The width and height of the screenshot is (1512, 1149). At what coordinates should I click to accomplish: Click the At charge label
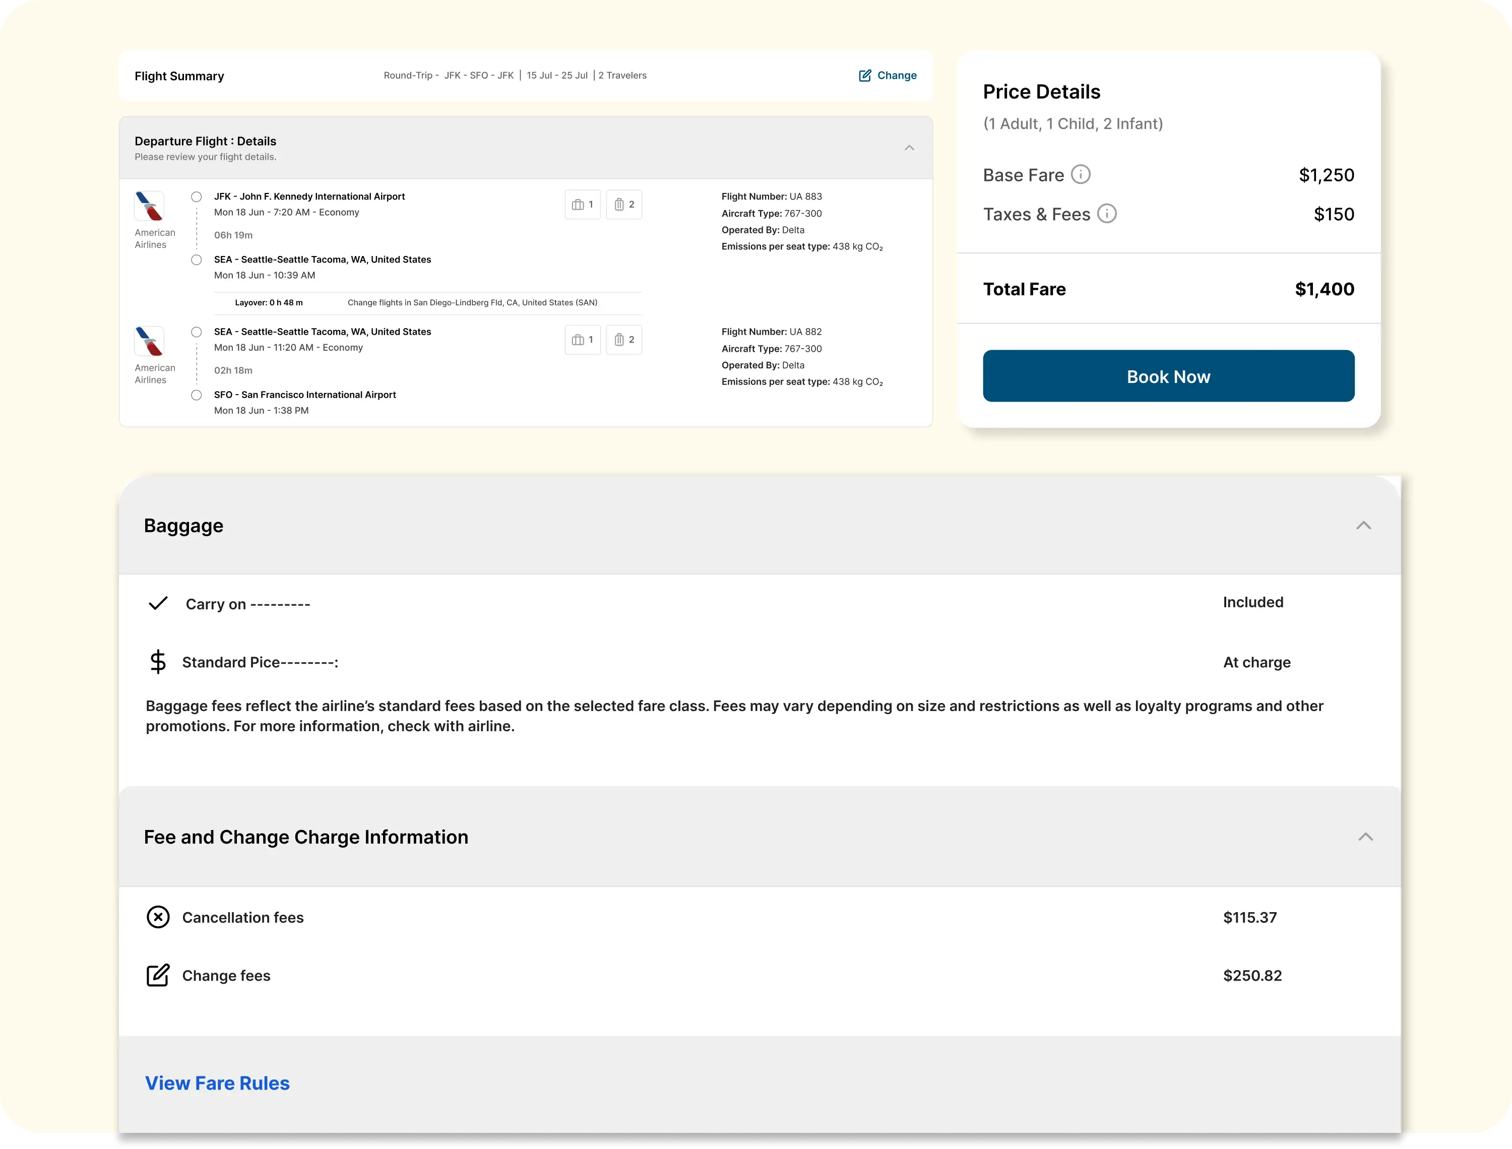click(x=1256, y=662)
